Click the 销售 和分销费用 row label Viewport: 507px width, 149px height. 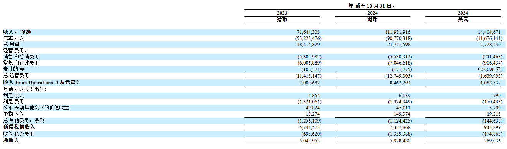21,56
